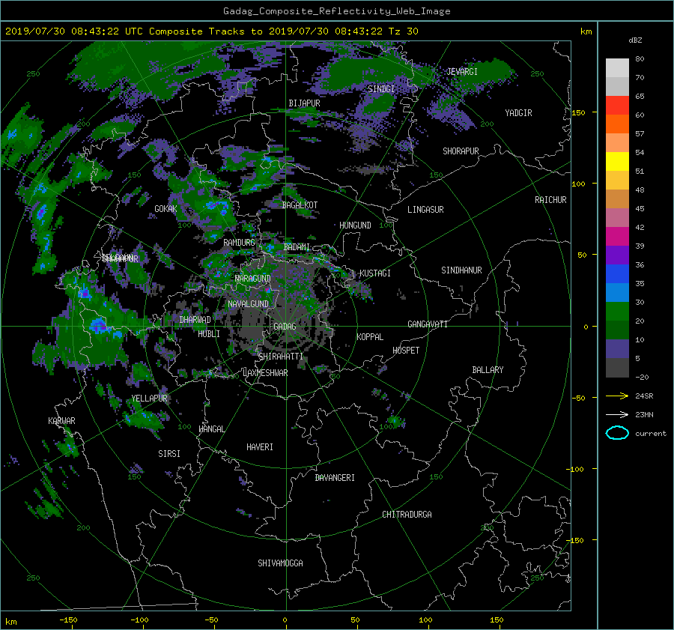
Task: Click the 23MN legend label
Action: (644, 415)
